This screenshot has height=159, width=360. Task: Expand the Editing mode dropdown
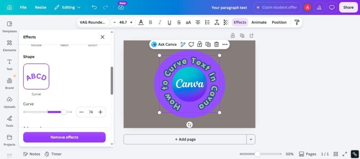point(67,7)
